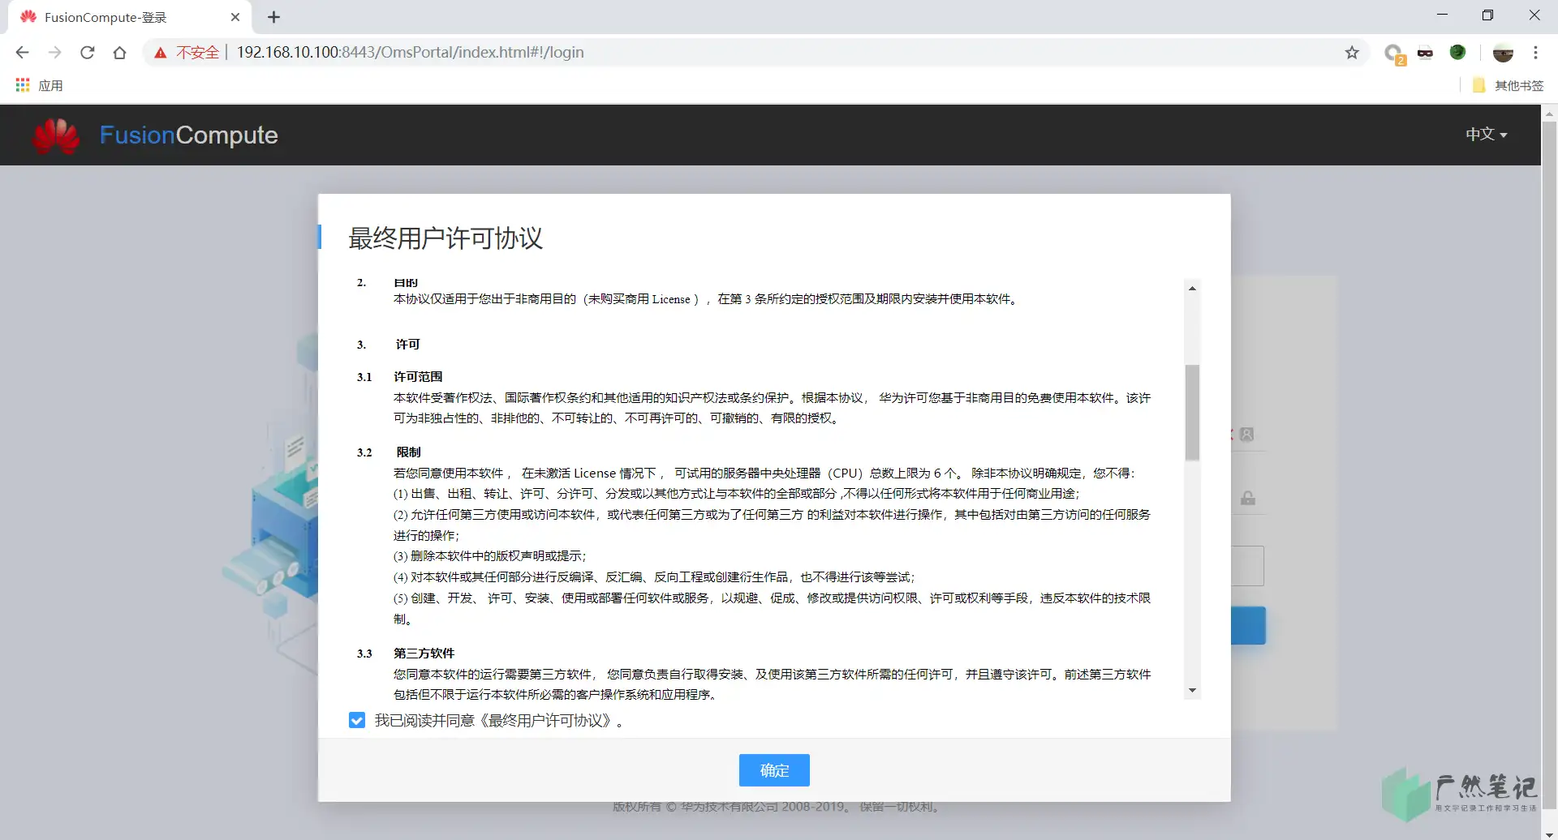Reload the page with the refresh icon
This screenshot has width=1558, height=840.
tap(88, 53)
